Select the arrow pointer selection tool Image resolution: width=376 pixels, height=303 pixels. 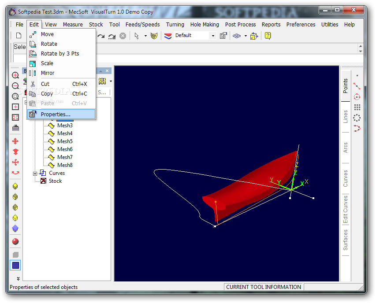(137, 36)
